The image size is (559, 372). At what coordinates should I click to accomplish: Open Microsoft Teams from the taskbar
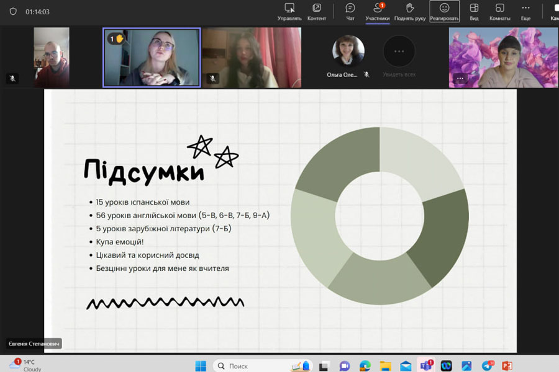(425, 366)
